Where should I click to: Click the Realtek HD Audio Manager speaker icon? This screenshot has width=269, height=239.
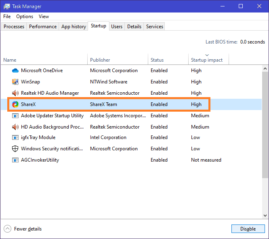[15, 93]
